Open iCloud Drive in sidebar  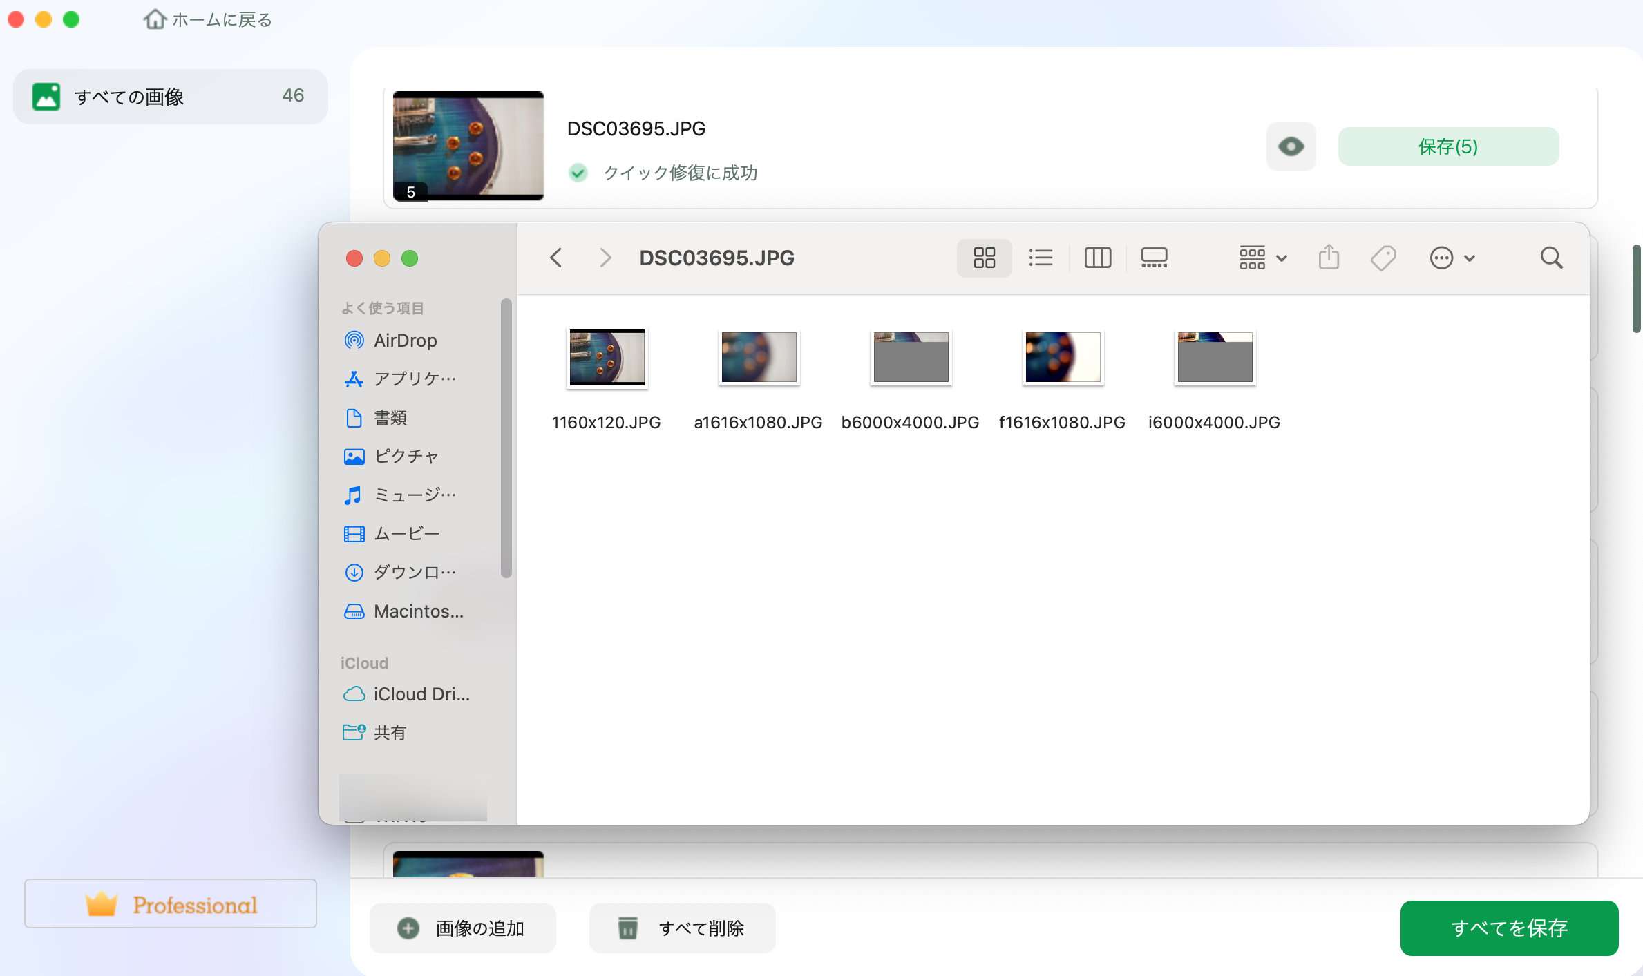click(420, 694)
